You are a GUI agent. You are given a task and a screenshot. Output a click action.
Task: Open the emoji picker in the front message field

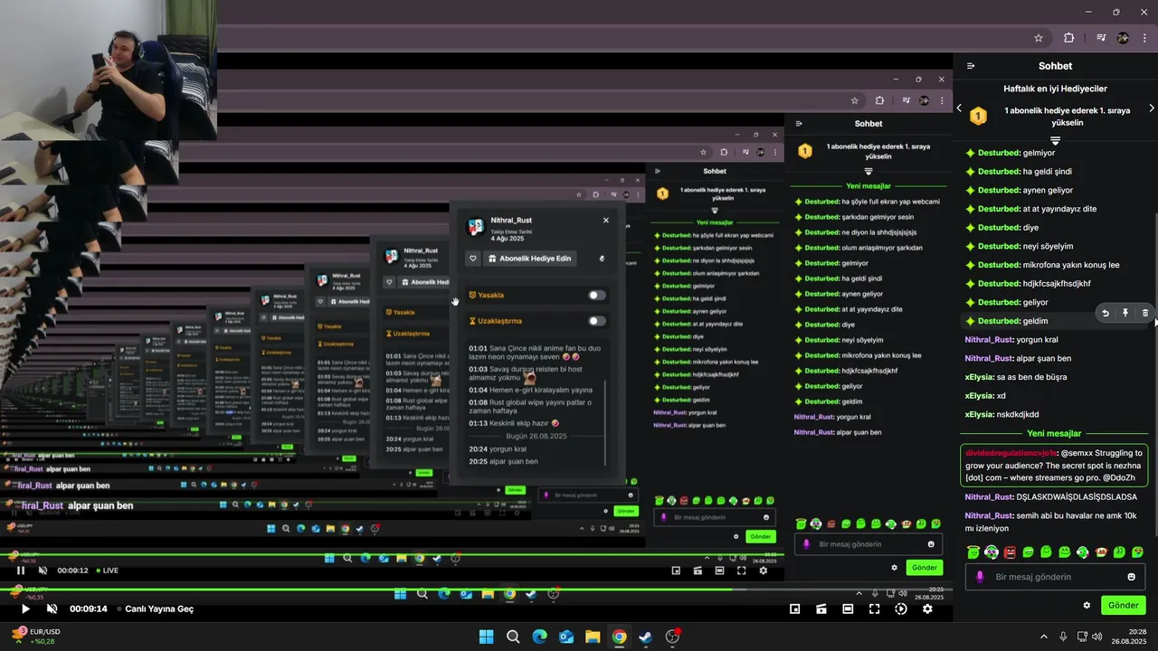point(1131,577)
